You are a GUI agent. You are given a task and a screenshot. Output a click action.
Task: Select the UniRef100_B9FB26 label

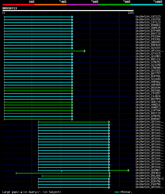[x=148, y=45]
